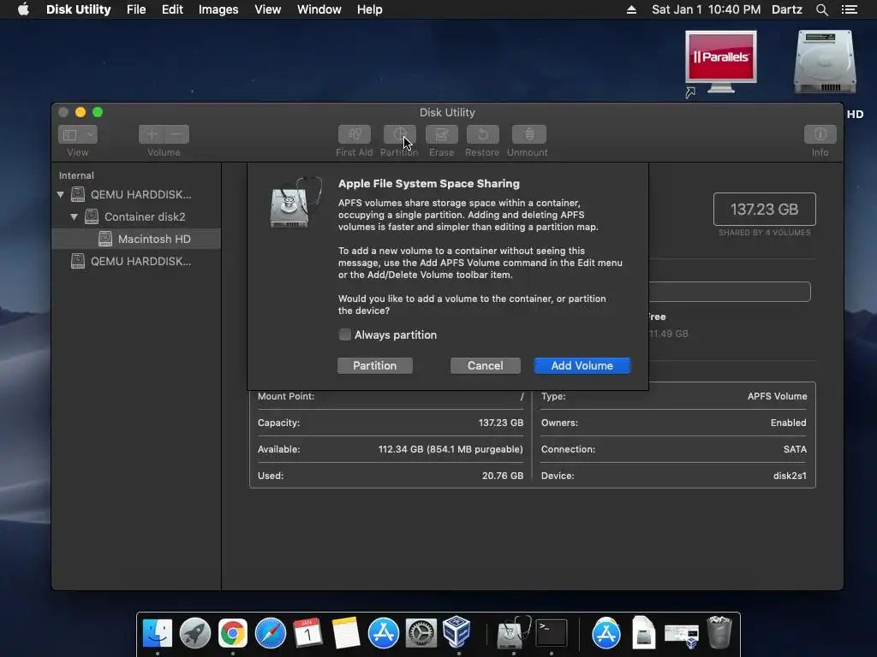
Task: Click the 137.23 GB size box
Action: 764,209
